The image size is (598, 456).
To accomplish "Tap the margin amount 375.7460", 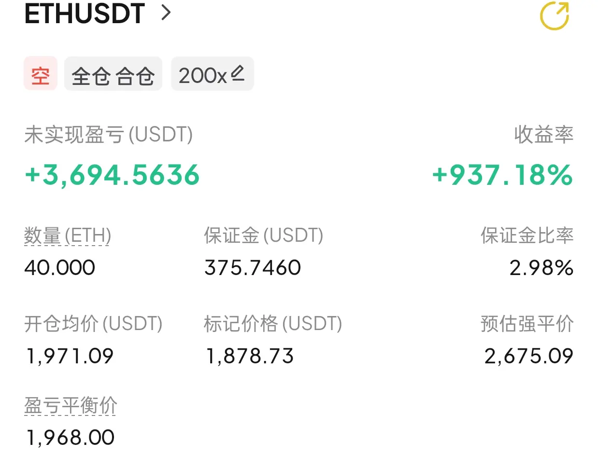I will tap(253, 267).
